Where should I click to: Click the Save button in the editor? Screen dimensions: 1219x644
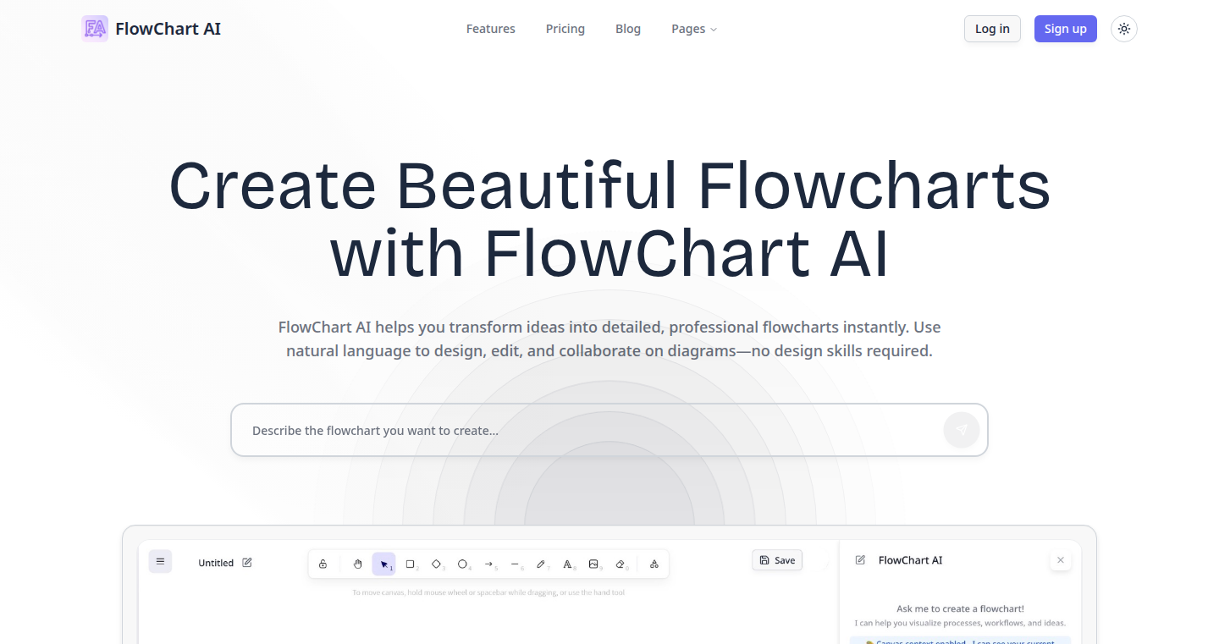click(x=777, y=560)
